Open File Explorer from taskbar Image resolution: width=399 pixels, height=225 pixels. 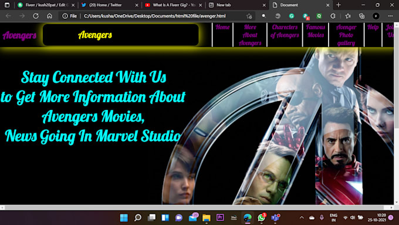tap(207, 217)
